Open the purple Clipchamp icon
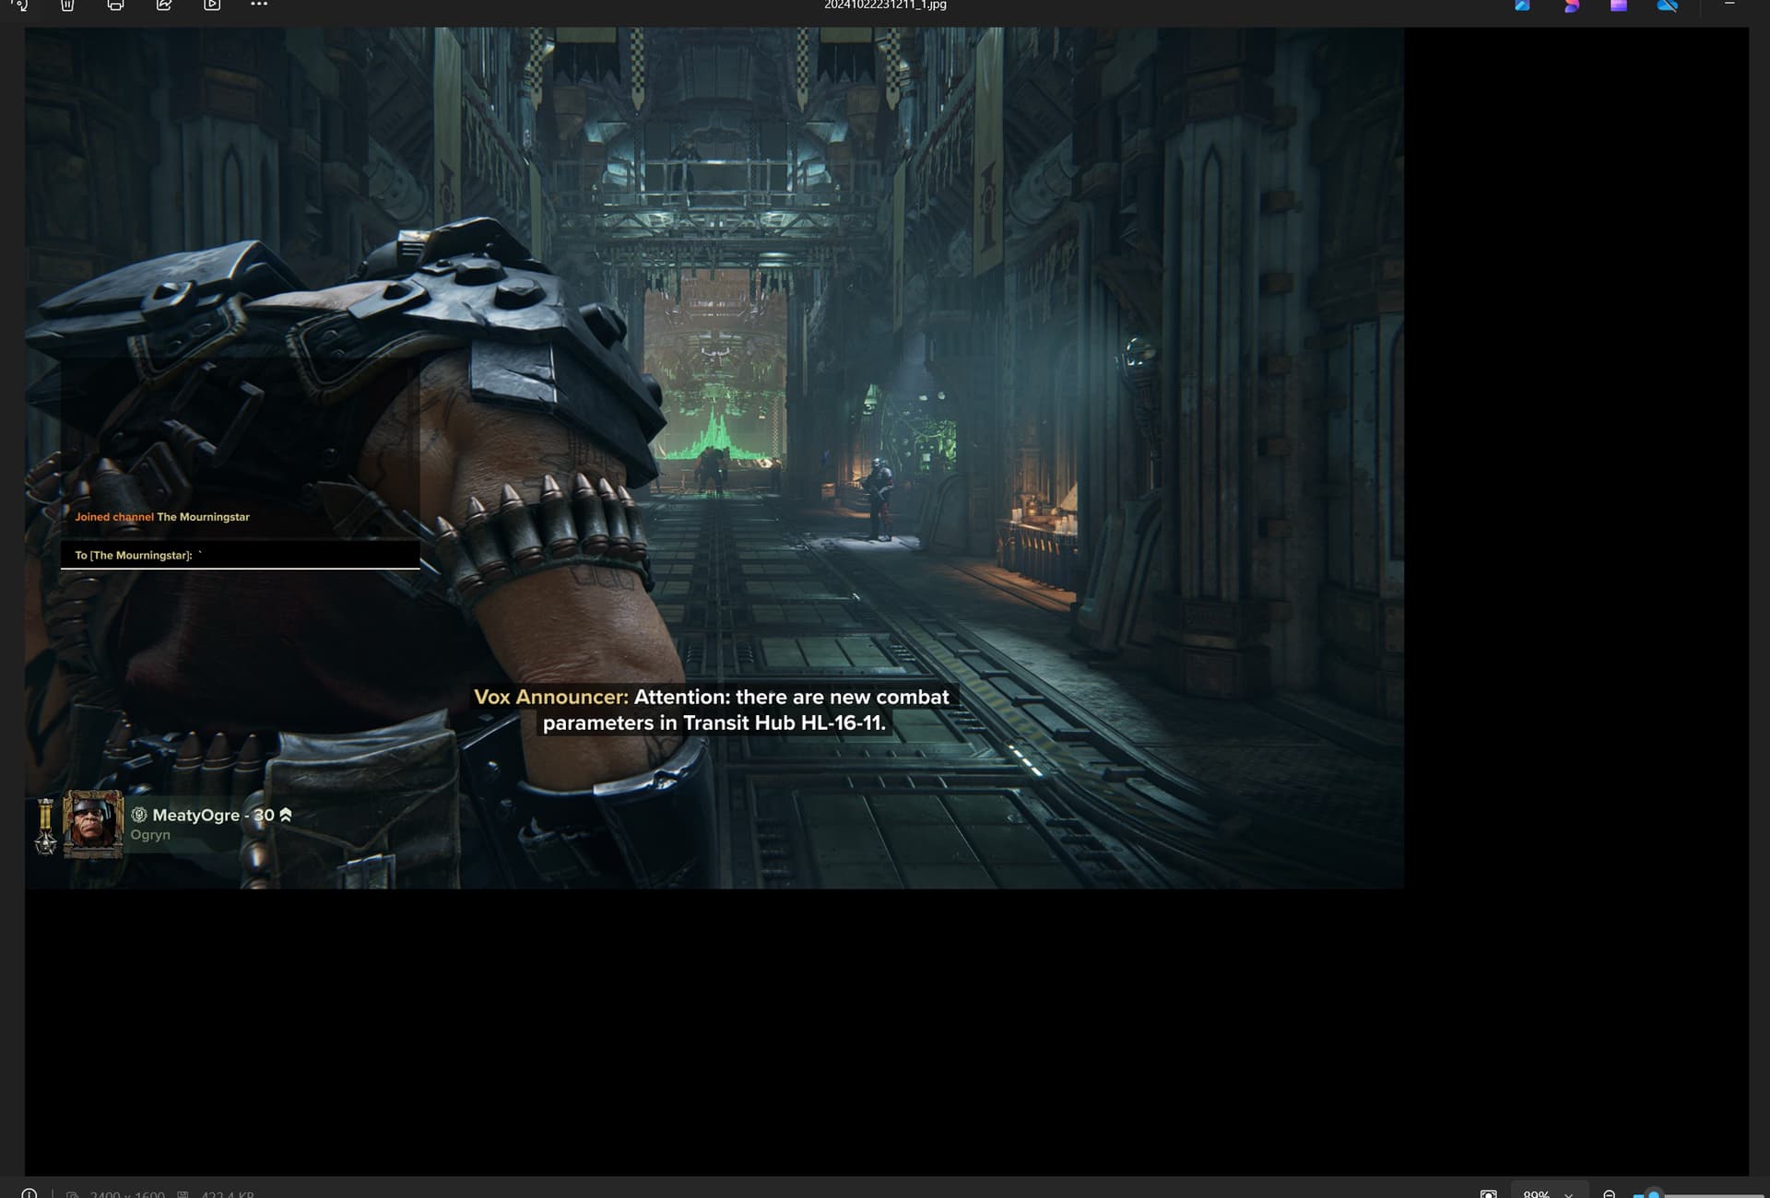 (1619, 5)
